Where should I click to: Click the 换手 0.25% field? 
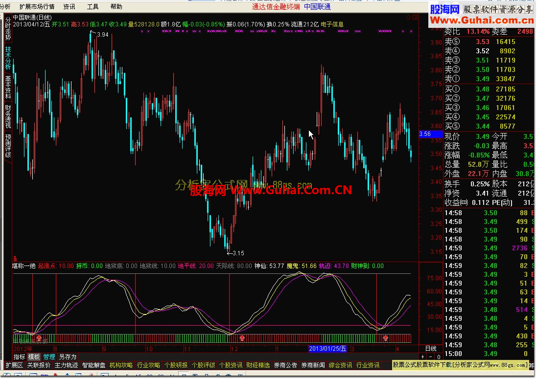pyautogui.click(x=467, y=184)
